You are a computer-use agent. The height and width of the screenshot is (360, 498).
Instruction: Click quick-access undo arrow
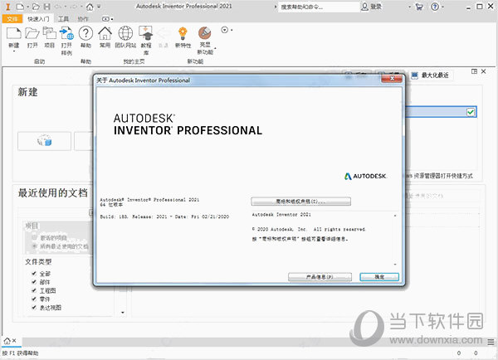tap(58, 7)
